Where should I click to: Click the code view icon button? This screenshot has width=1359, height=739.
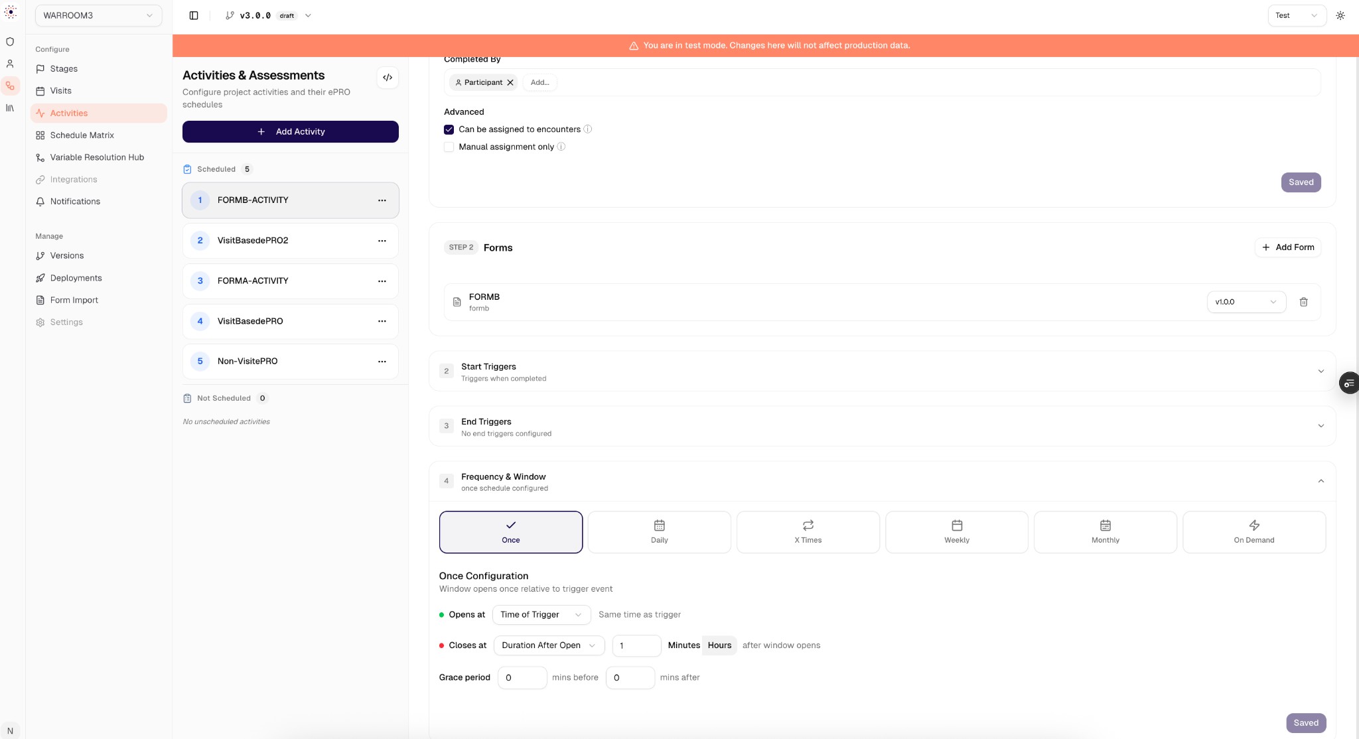click(388, 78)
